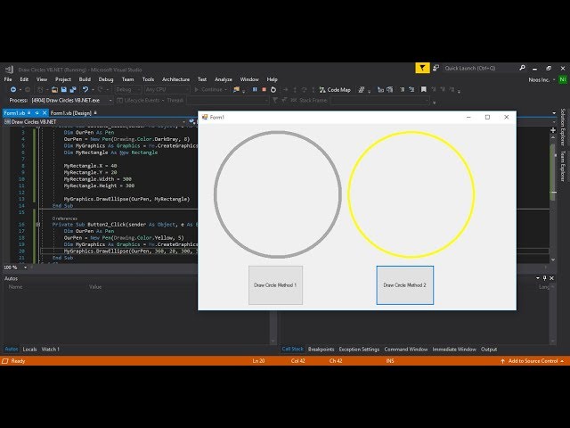Restart debugging with the circular arrow icon

(273, 89)
